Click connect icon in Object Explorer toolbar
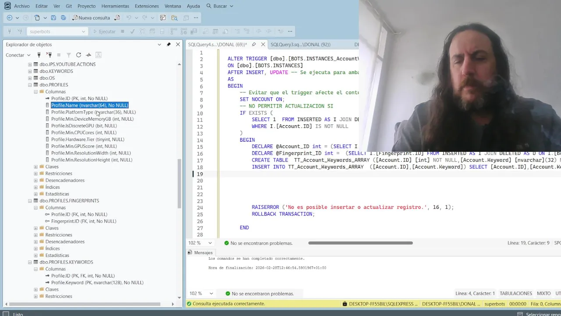 tap(39, 55)
